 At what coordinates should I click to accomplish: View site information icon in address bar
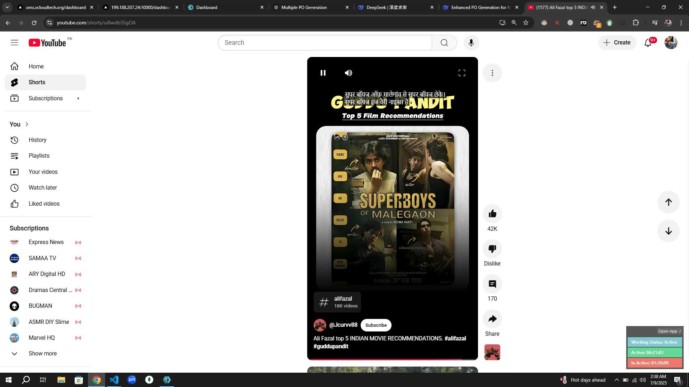click(x=50, y=23)
